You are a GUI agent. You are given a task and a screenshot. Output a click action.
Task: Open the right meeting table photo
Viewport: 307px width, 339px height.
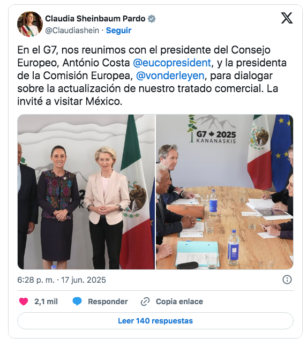[224, 192]
